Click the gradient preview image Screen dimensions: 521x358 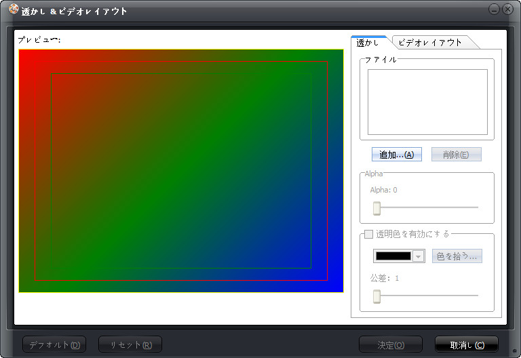(x=181, y=171)
